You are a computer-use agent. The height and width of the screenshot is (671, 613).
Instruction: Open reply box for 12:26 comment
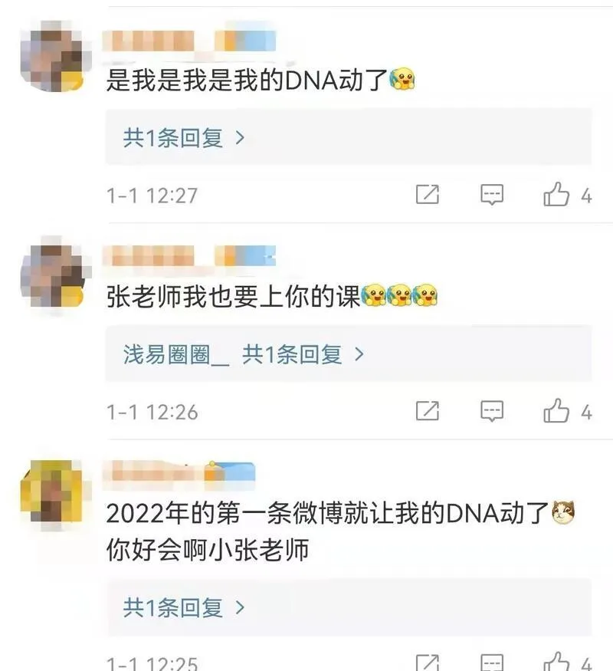click(492, 411)
